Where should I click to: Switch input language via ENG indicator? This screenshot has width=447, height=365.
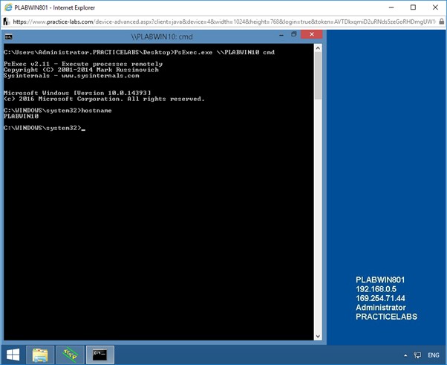434,355
